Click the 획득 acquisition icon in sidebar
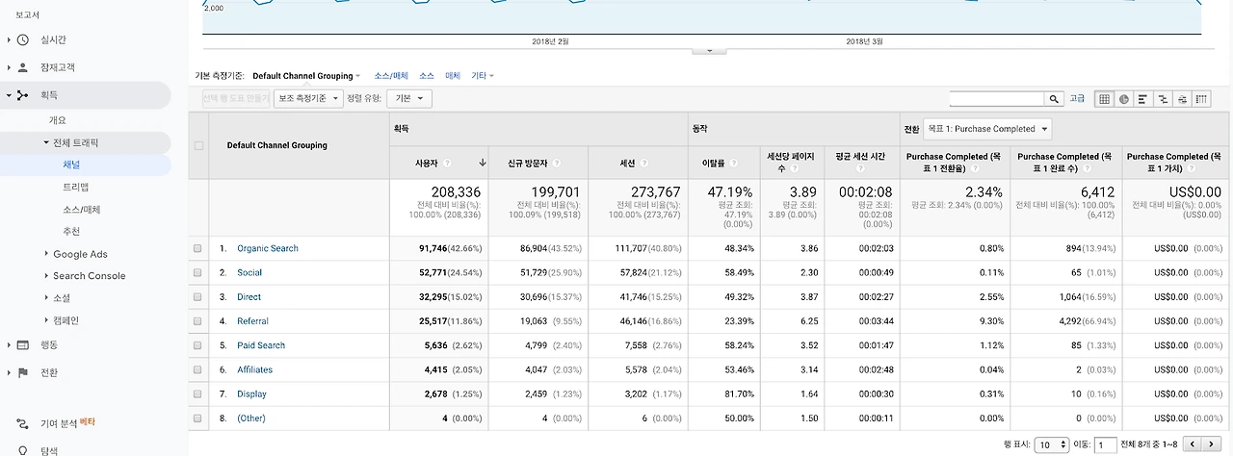This screenshot has width=1233, height=456. [23, 95]
